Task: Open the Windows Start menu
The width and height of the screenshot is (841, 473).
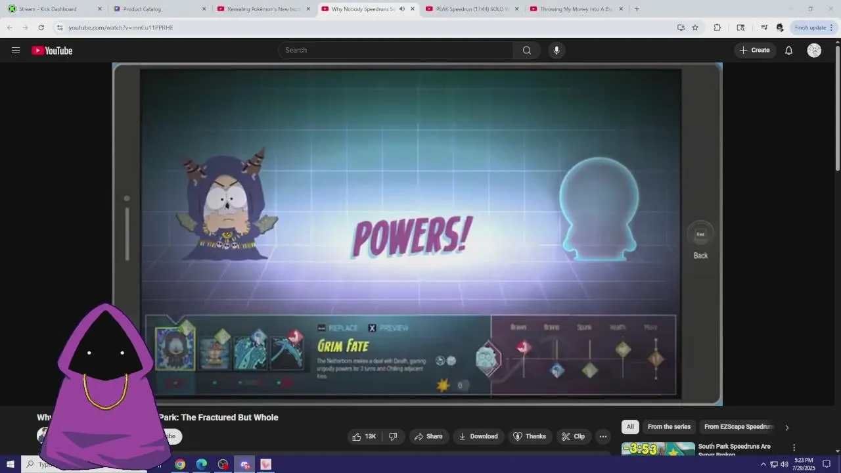Action: coord(10,464)
